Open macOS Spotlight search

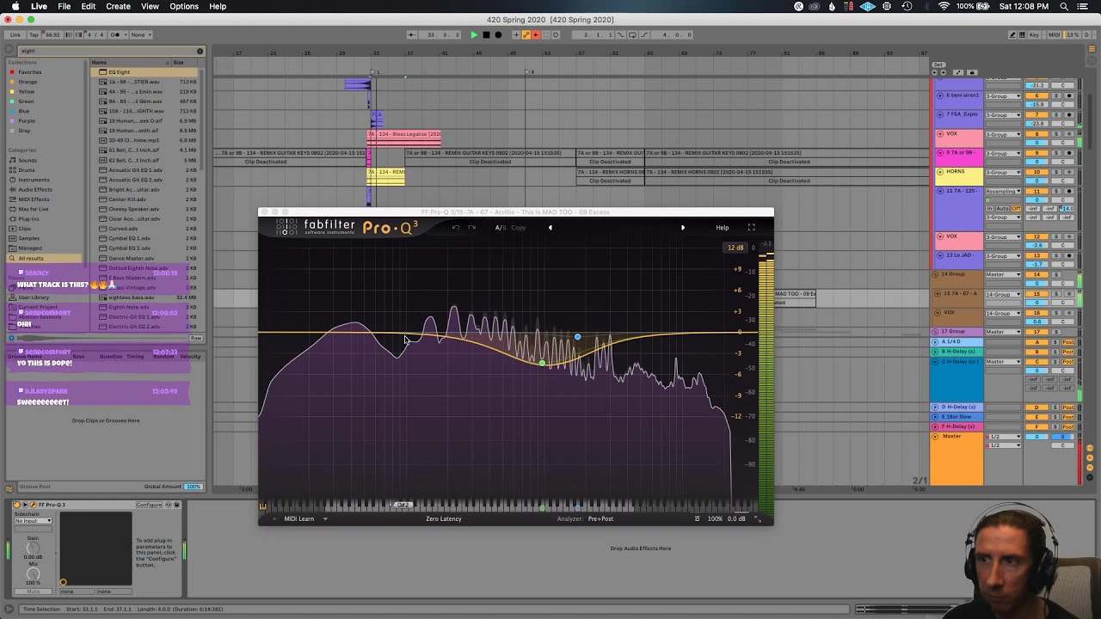[x=1064, y=6]
